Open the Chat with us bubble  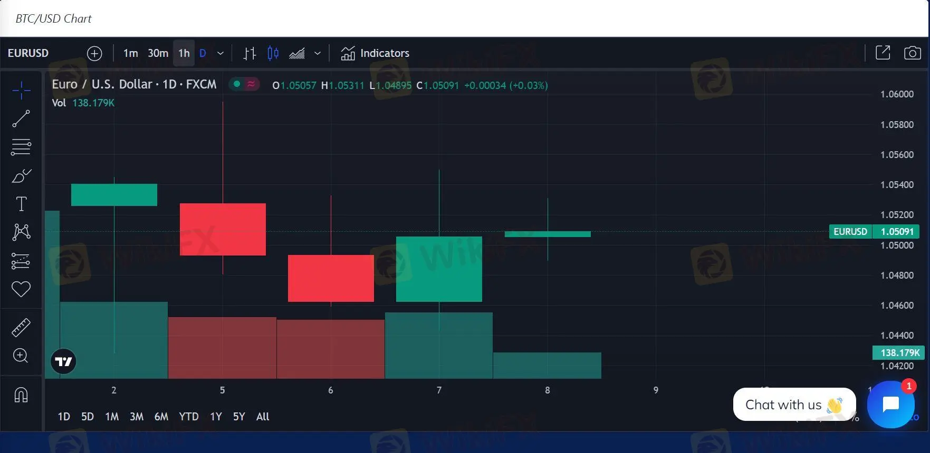coord(794,405)
